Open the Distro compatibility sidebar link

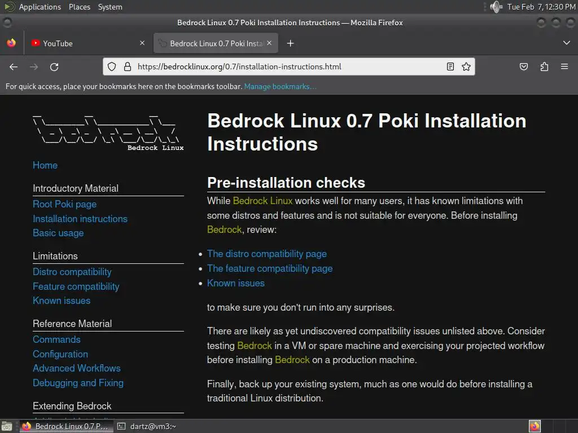pos(72,272)
